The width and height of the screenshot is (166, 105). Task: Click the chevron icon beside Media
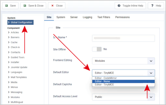coord(9,82)
